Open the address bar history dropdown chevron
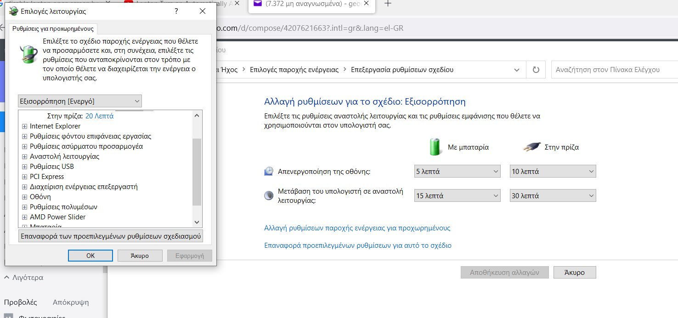The height and width of the screenshot is (318, 678). [x=518, y=70]
